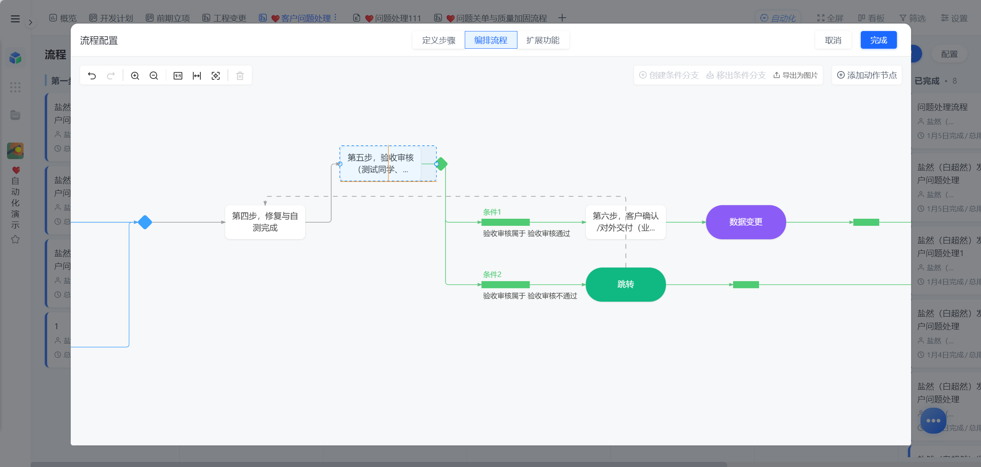Click green bar after 跳转 node
The width and height of the screenshot is (981, 467).
(x=746, y=285)
